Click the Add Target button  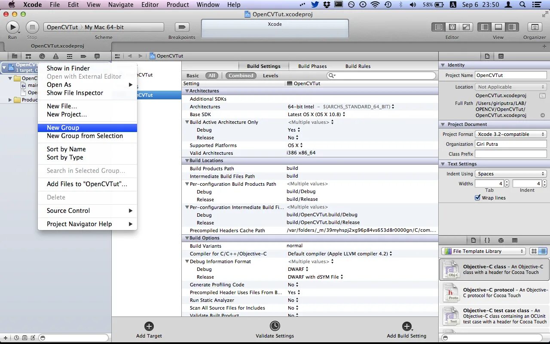click(x=149, y=330)
